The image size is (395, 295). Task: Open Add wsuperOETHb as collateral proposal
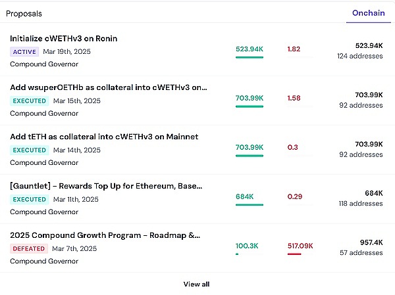click(109, 87)
